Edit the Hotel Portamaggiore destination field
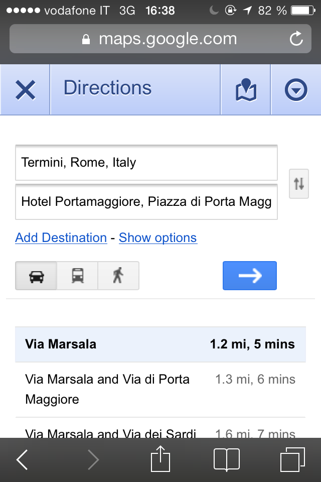This screenshot has height=482, width=321. point(146,202)
